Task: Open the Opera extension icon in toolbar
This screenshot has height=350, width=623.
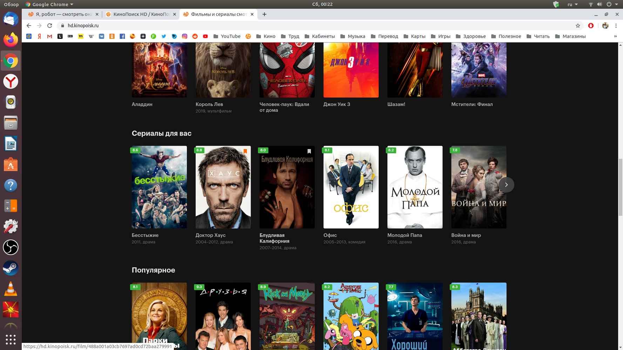Action: point(591,26)
